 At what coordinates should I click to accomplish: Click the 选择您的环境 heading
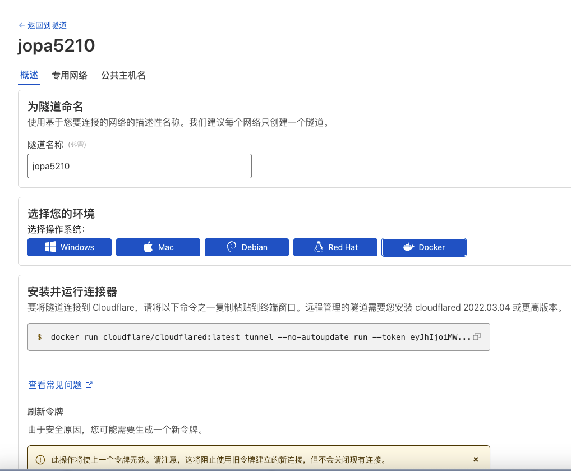pos(61,214)
